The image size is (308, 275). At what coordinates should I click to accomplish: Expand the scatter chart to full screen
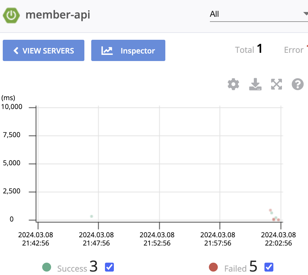click(276, 84)
